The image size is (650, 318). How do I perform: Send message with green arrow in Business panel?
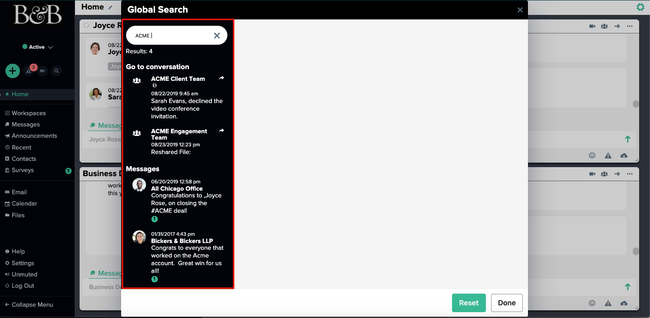point(627,287)
